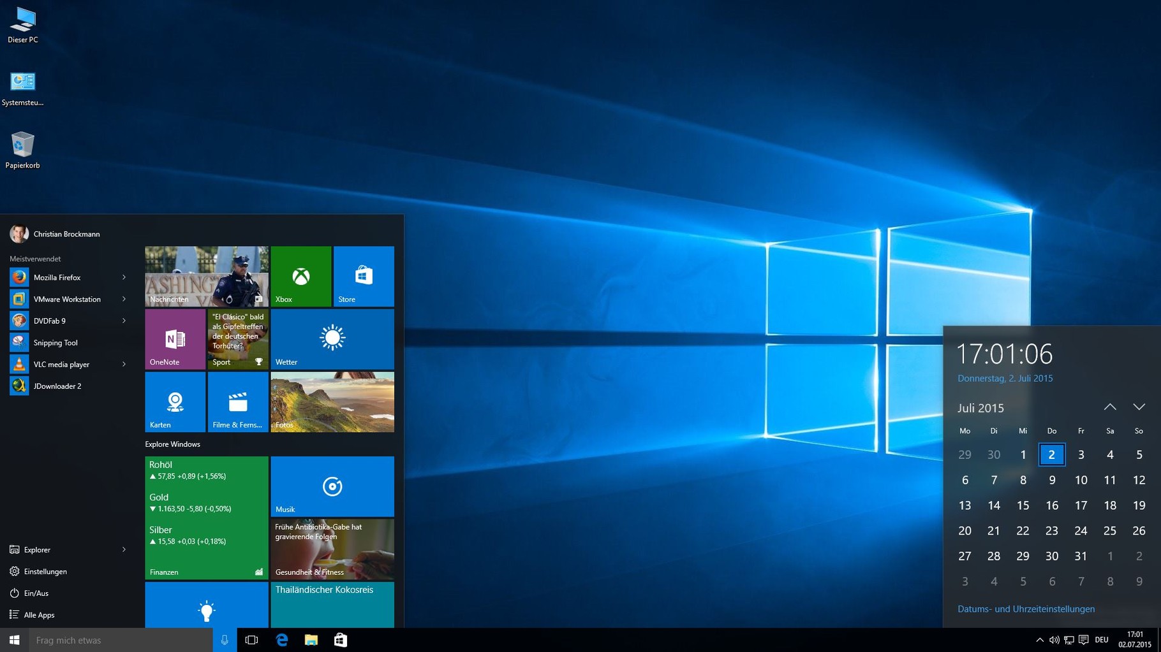Open the Xbox tile
This screenshot has width=1161, height=652.
point(300,276)
